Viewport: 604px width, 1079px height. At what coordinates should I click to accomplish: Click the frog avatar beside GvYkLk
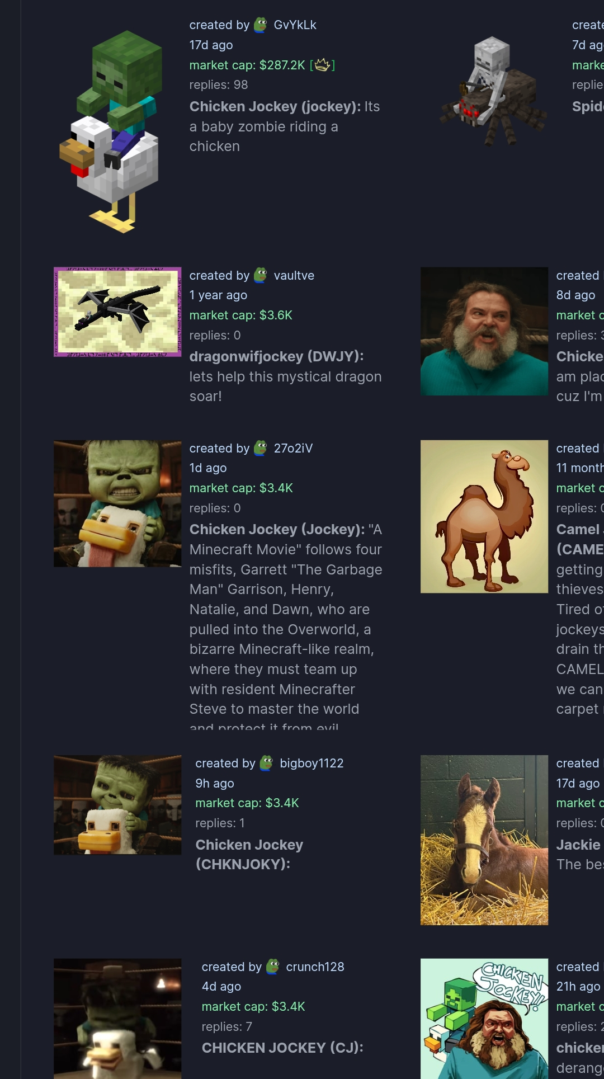[x=261, y=25]
